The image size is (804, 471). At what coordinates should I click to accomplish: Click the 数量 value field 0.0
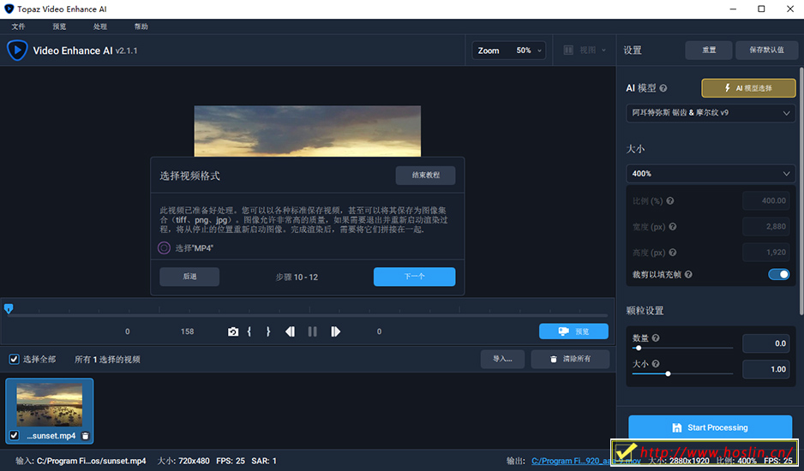click(x=766, y=343)
